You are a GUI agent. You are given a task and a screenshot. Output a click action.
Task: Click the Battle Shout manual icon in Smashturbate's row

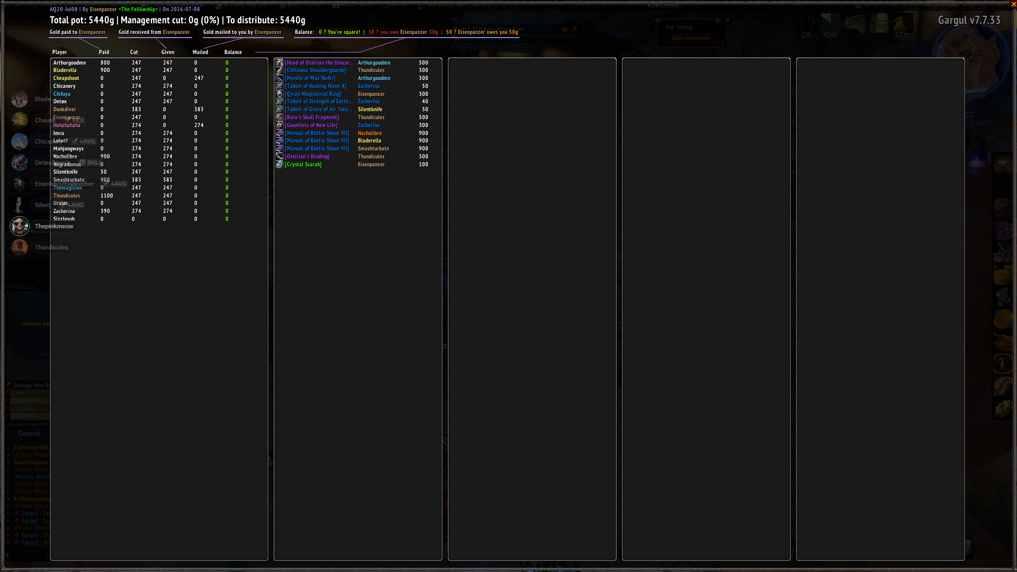(279, 149)
